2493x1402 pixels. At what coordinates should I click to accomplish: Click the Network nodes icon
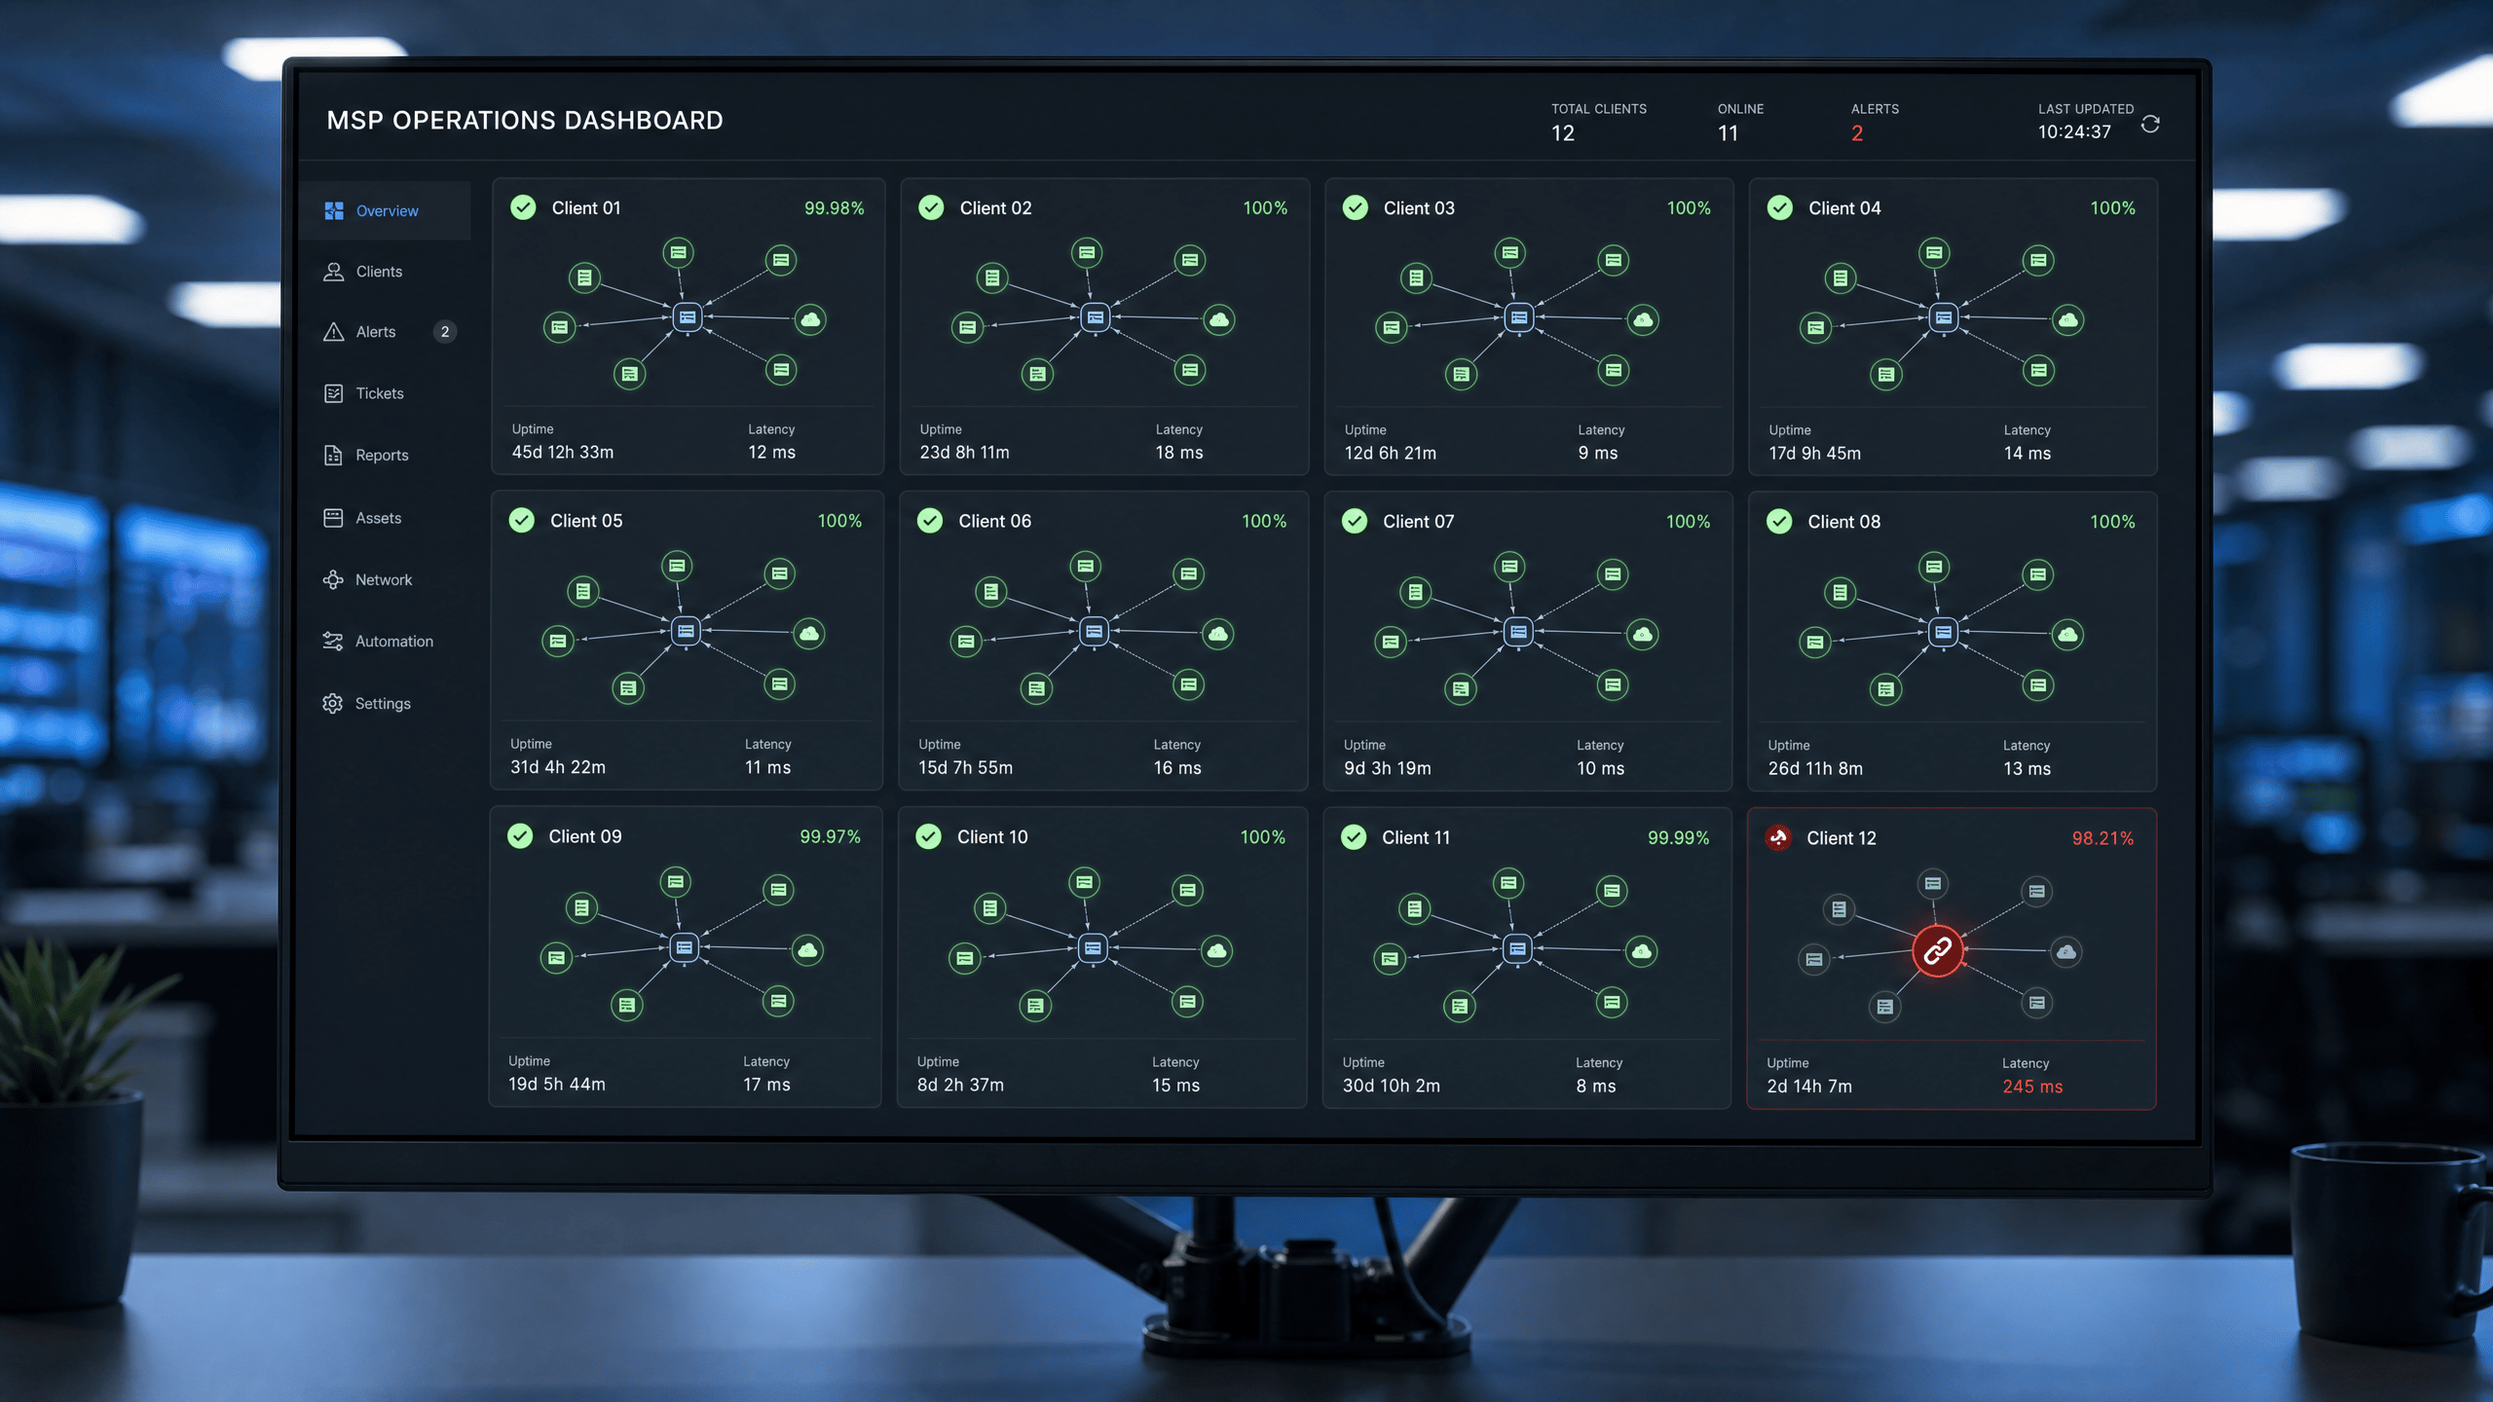(x=333, y=579)
